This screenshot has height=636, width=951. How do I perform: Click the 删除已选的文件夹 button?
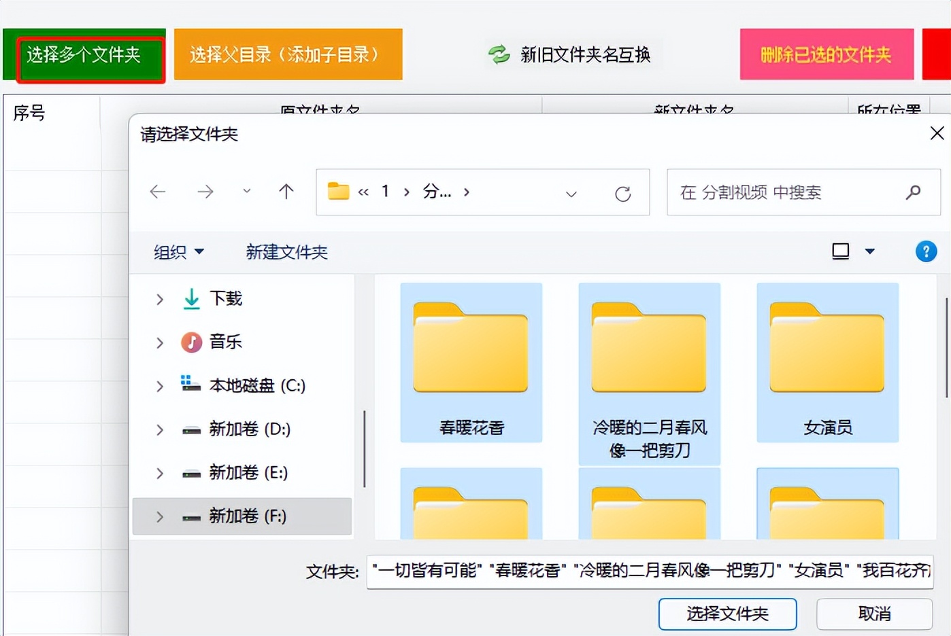826,54
